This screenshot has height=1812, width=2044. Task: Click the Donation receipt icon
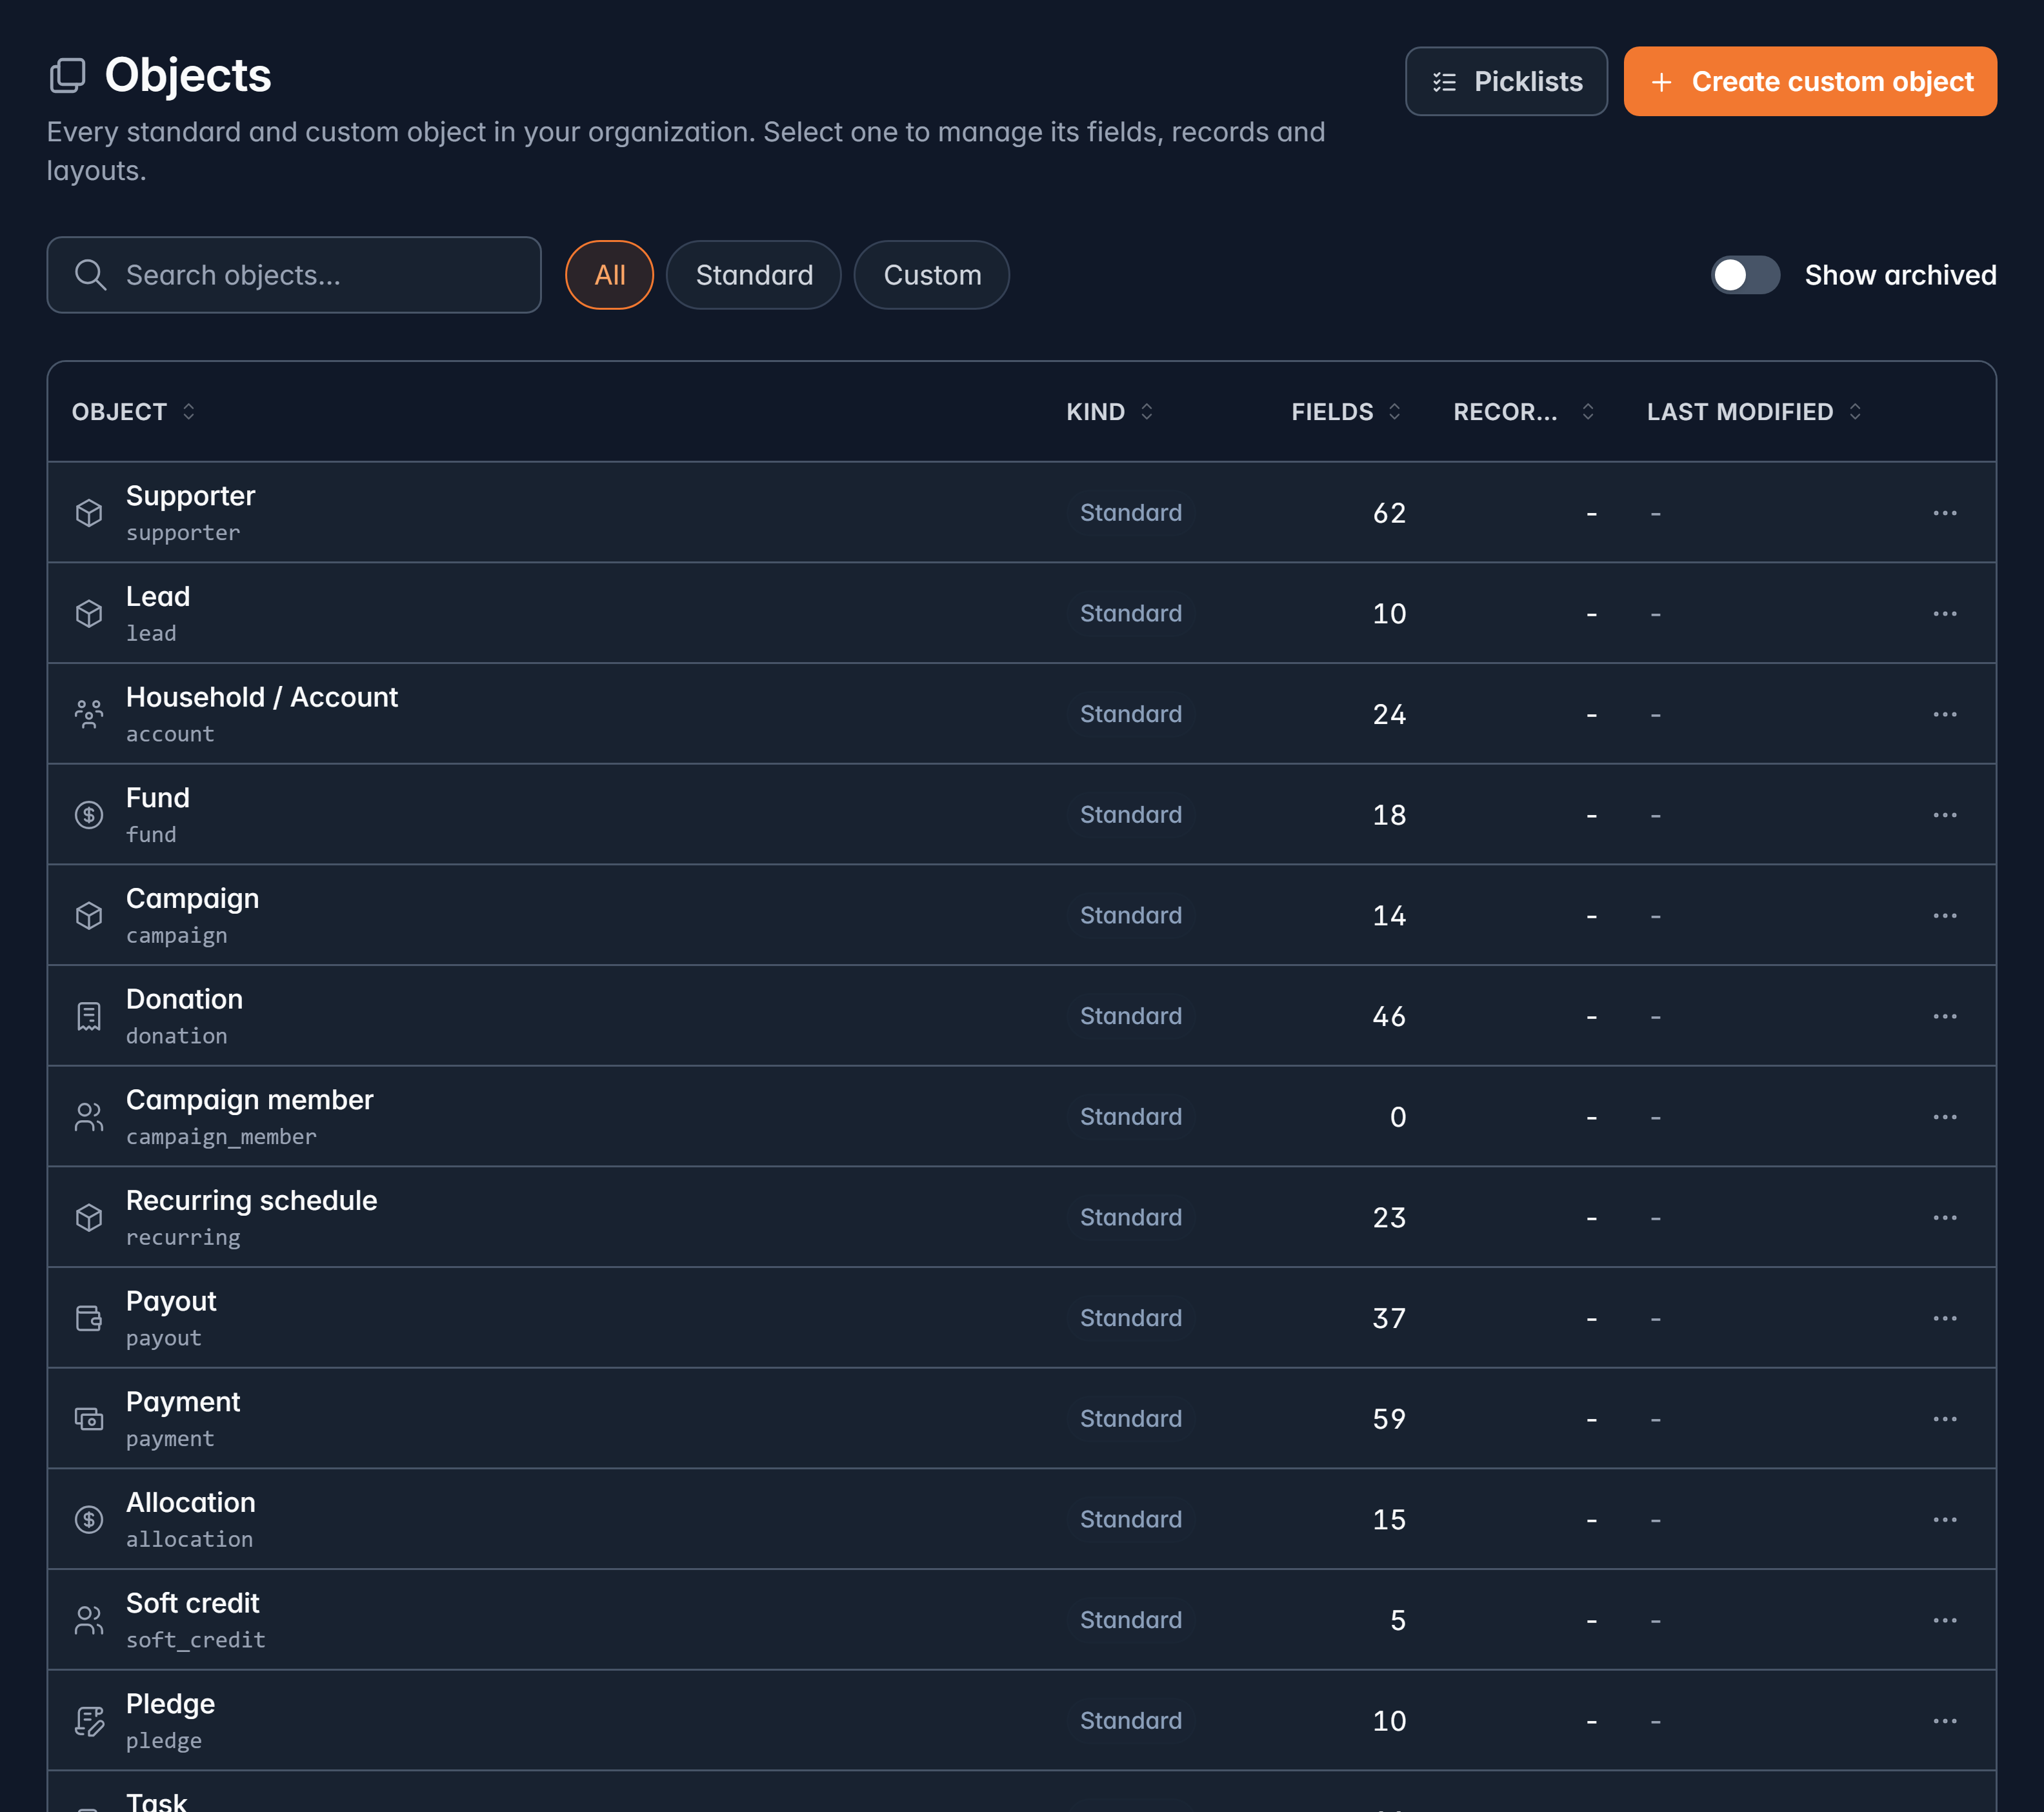coord(89,1016)
